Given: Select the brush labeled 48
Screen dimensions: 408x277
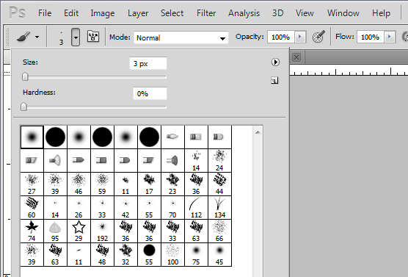Looking at the screenshot, I should [x=102, y=254].
